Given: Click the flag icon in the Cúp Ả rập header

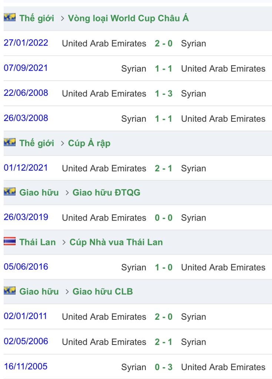Looking at the screenshot, I should coord(10,142).
